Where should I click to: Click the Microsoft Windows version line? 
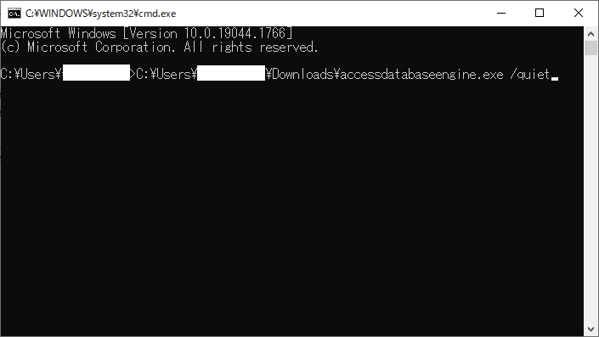[147, 34]
